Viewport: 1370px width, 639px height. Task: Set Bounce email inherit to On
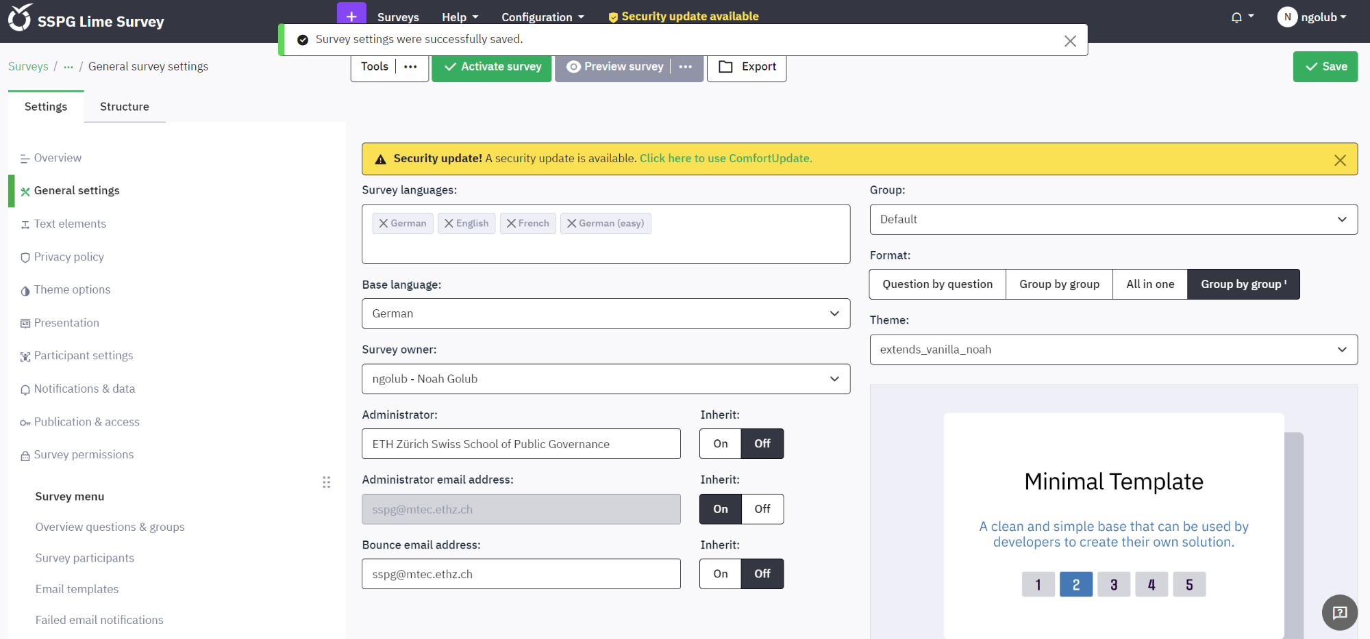pyautogui.click(x=720, y=574)
